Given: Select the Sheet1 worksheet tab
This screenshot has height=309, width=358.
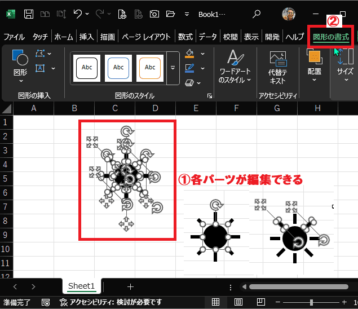Looking at the screenshot, I should pyautogui.click(x=81, y=286).
